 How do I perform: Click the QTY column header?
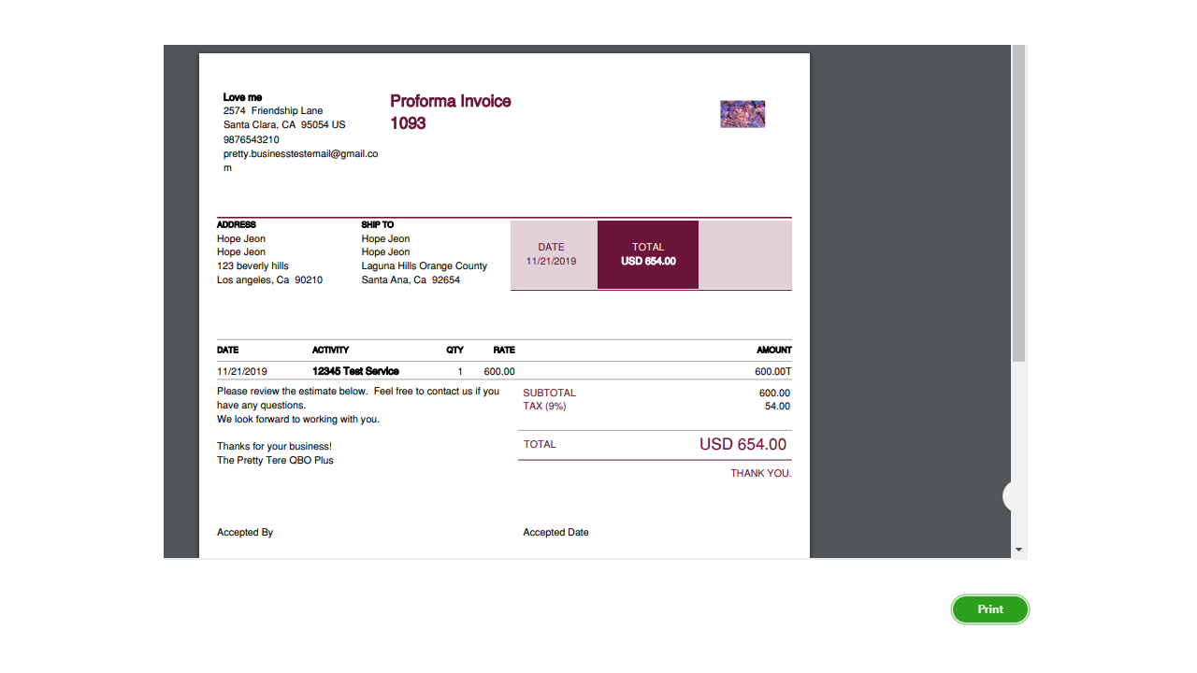454,350
